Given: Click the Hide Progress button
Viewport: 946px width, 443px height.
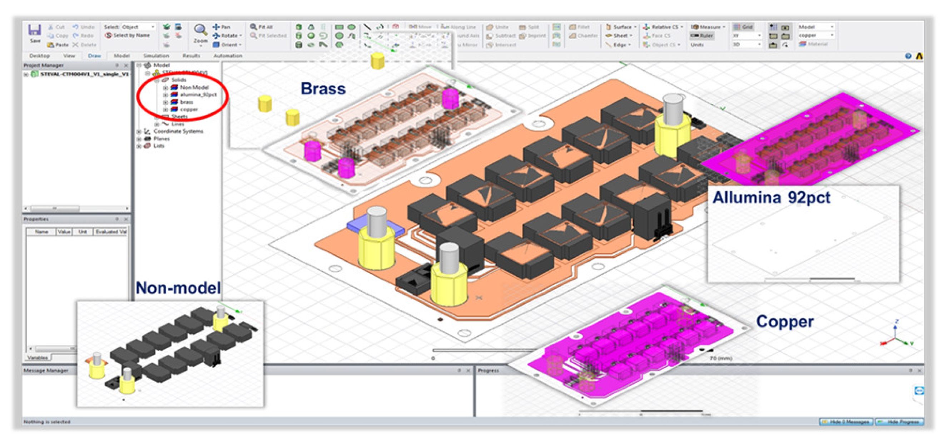Looking at the screenshot, I should (899, 422).
